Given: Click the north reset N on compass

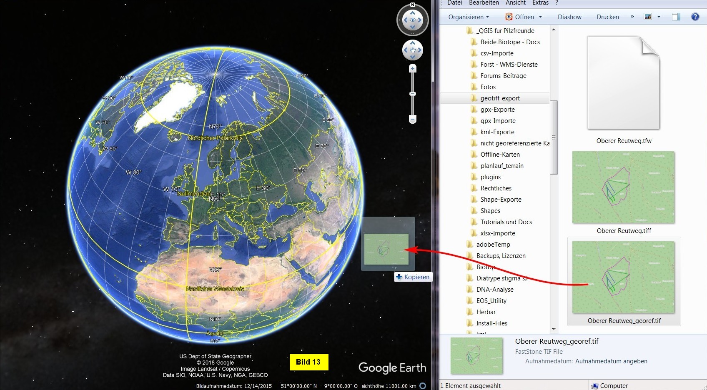Looking at the screenshot, I should pyautogui.click(x=413, y=5).
